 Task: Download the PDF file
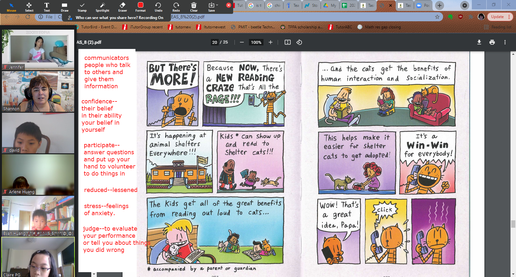pyautogui.click(x=479, y=42)
